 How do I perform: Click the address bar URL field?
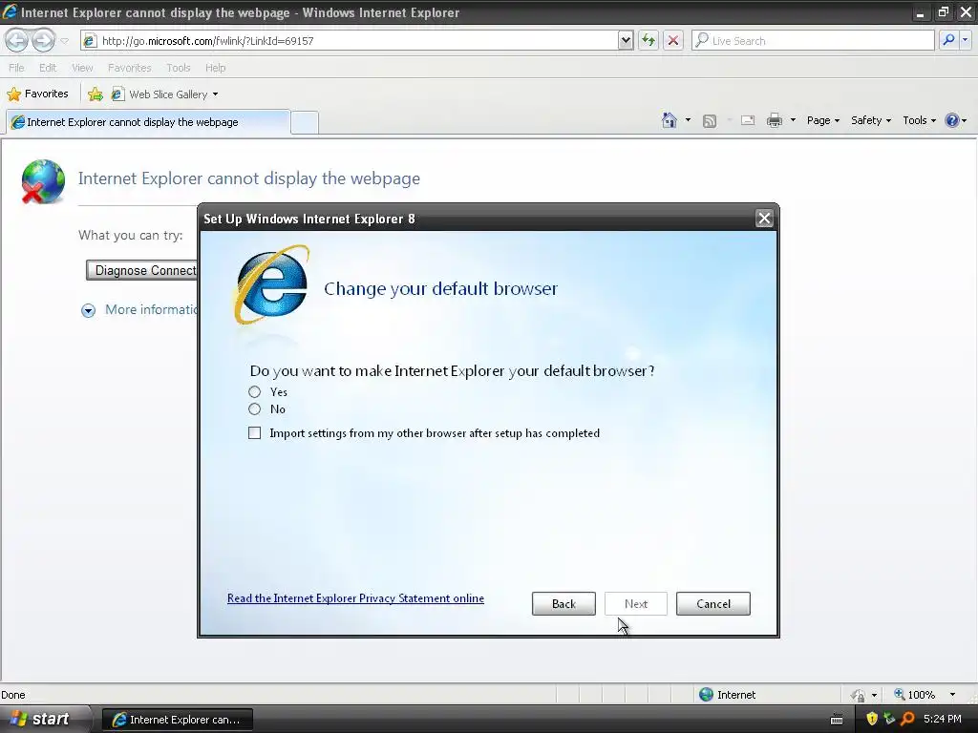tap(350, 40)
